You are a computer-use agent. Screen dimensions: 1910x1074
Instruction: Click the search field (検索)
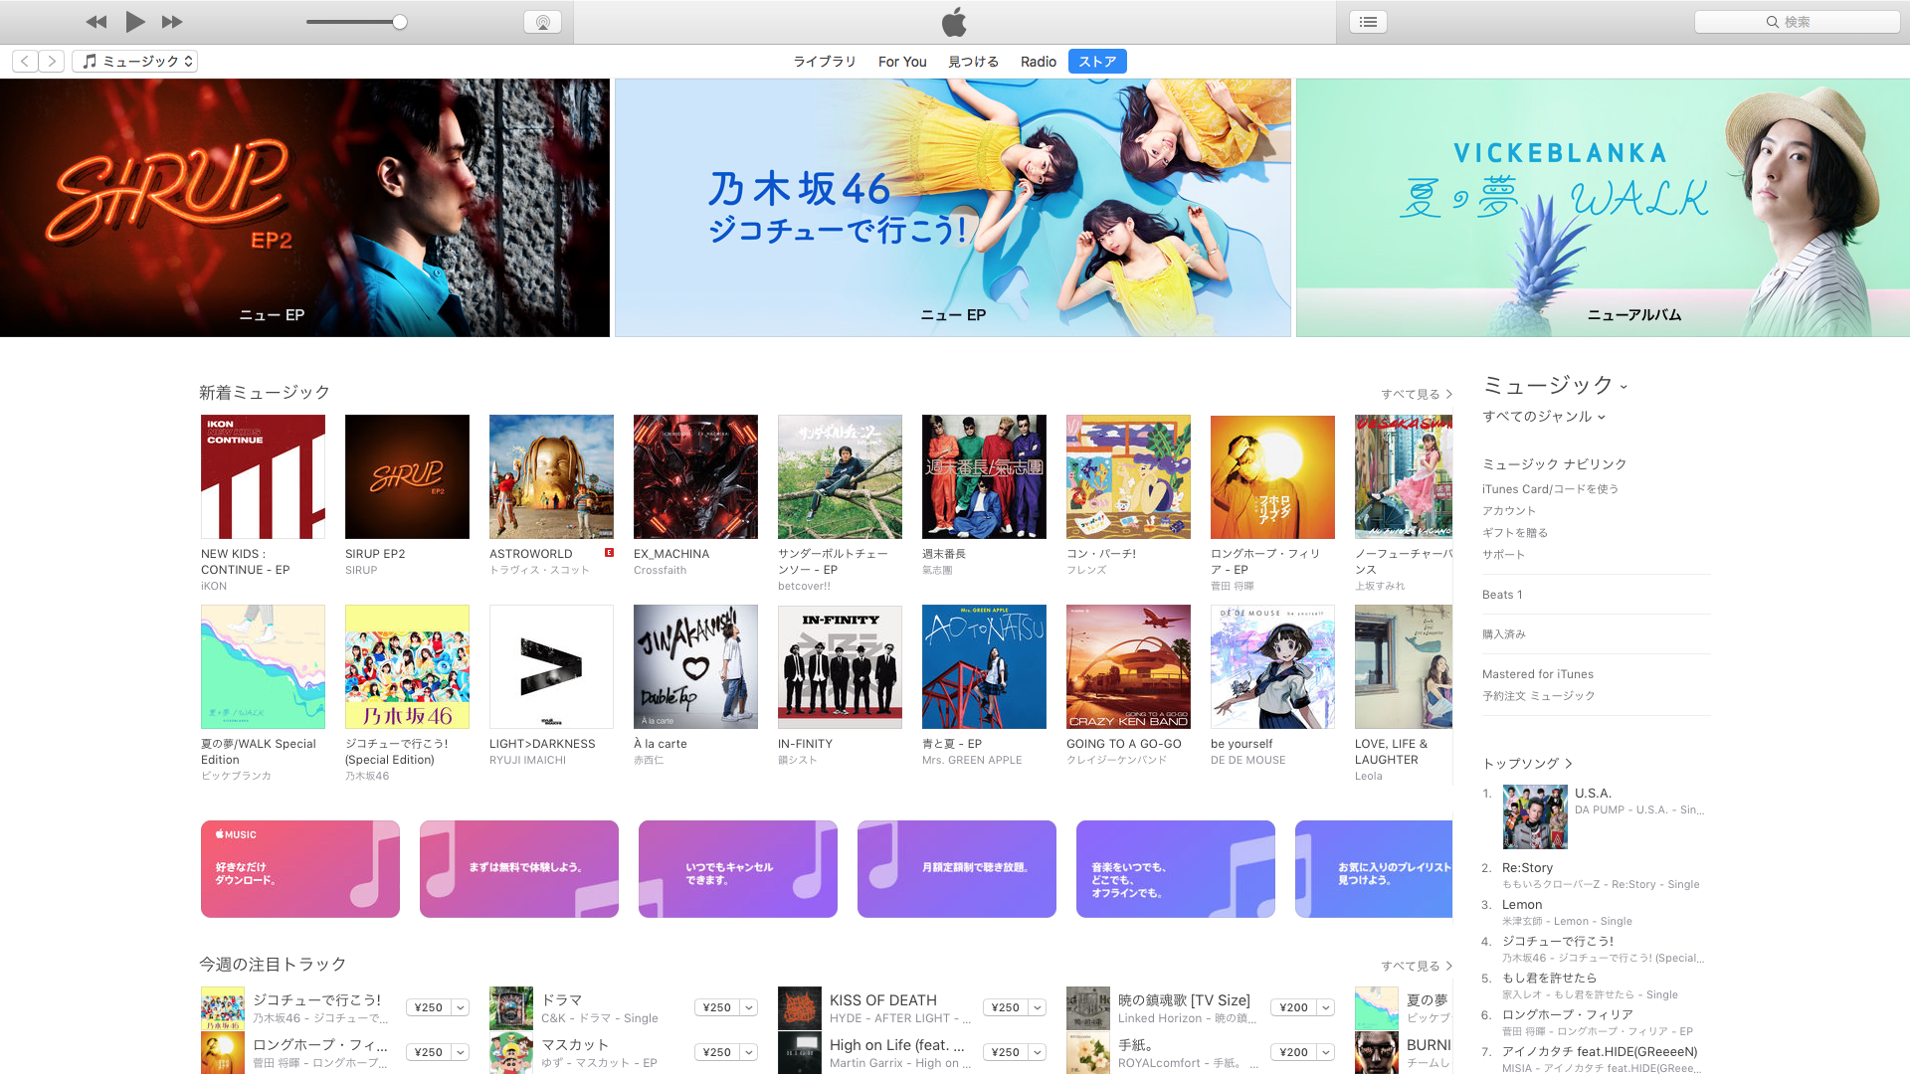pos(1797,22)
